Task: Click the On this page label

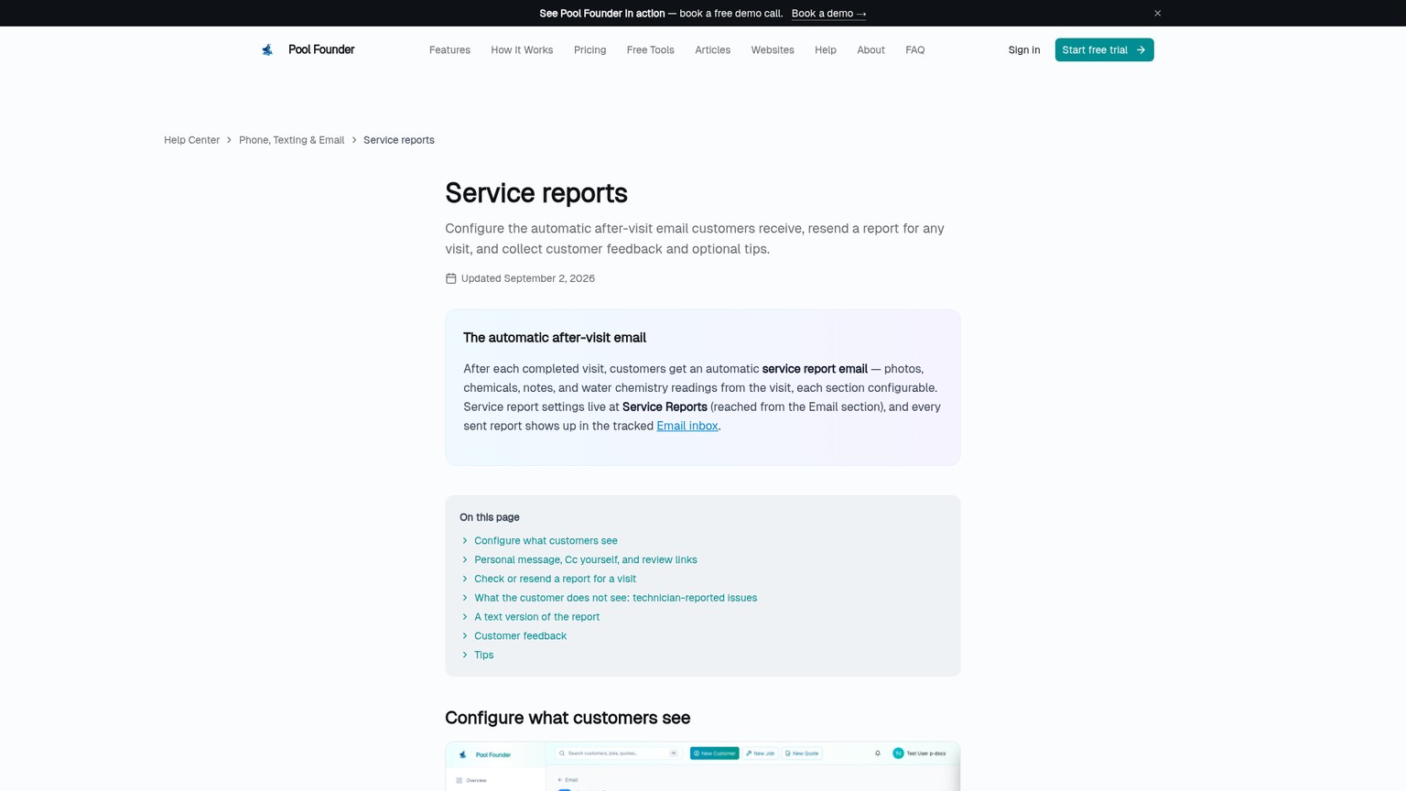Action: pos(490,517)
